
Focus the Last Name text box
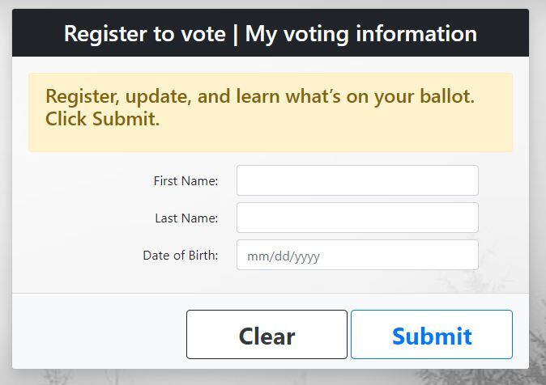pyautogui.click(x=357, y=218)
